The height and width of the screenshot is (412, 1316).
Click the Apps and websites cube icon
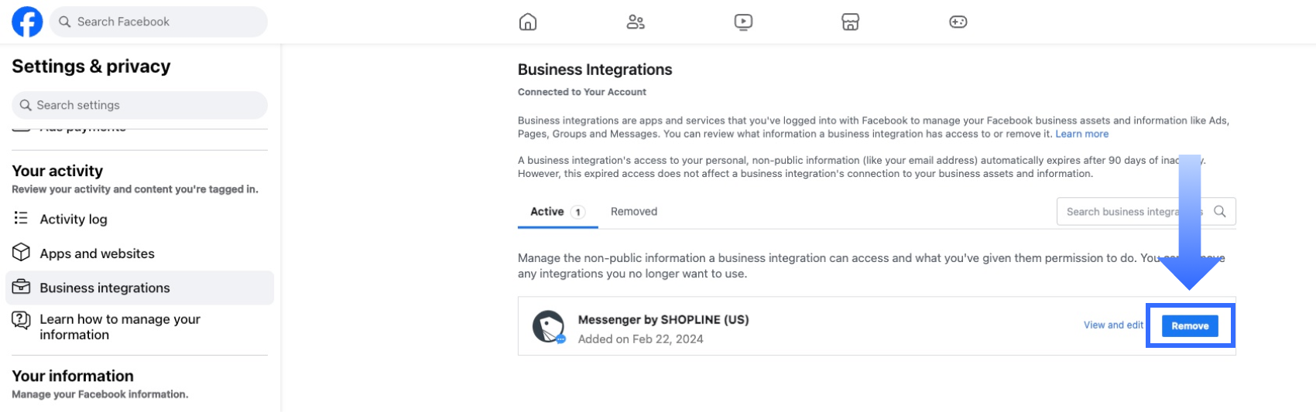21,253
